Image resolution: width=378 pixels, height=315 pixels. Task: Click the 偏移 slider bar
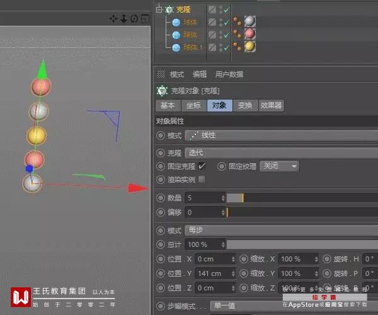coord(302,212)
